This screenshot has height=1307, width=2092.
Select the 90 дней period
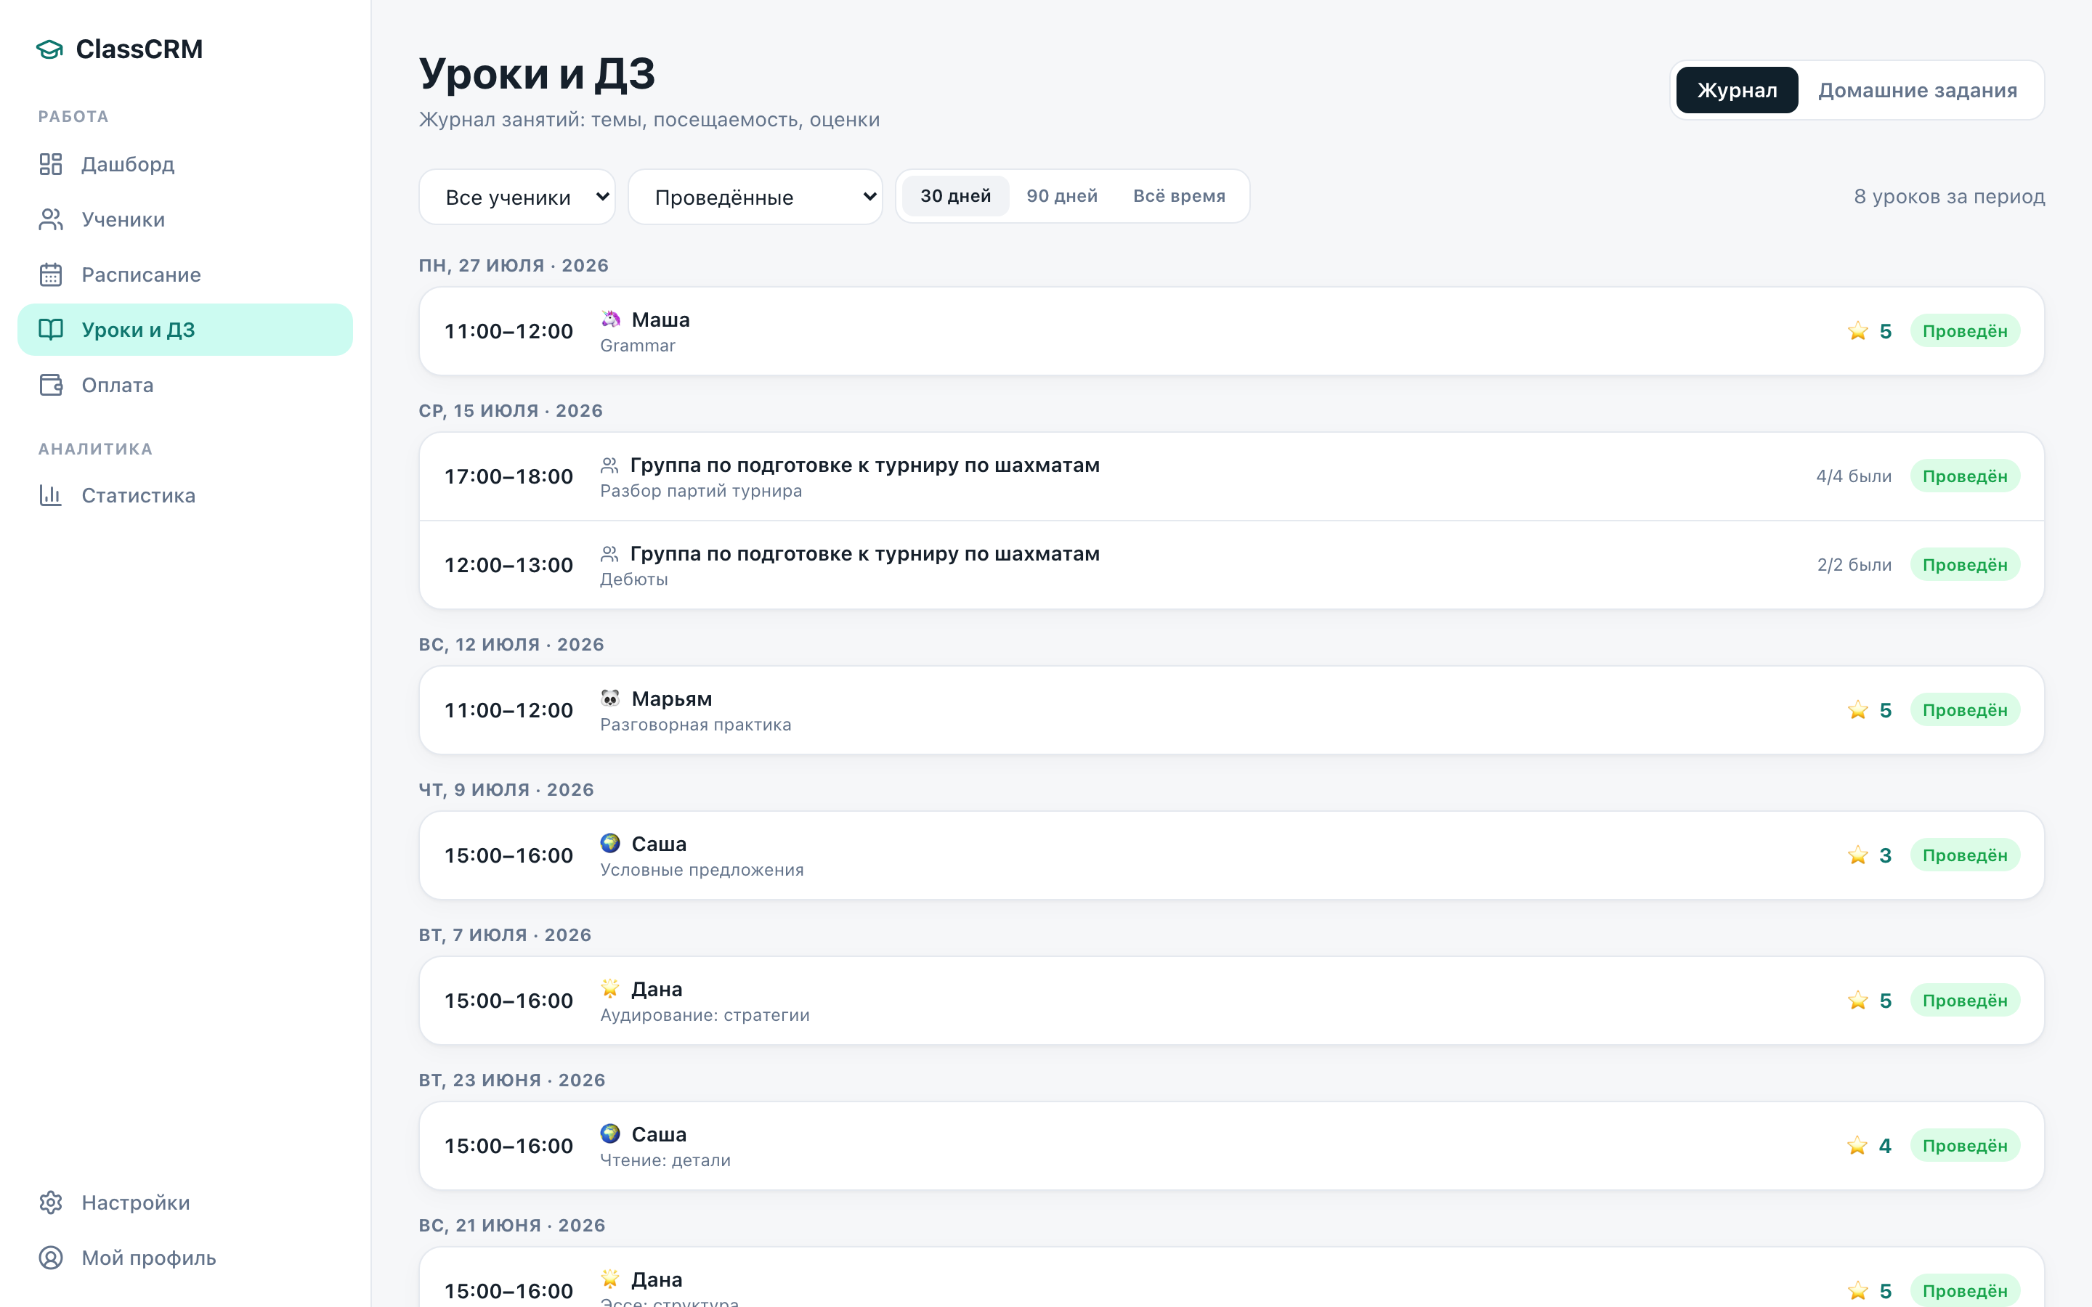click(x=1061, y=196)
